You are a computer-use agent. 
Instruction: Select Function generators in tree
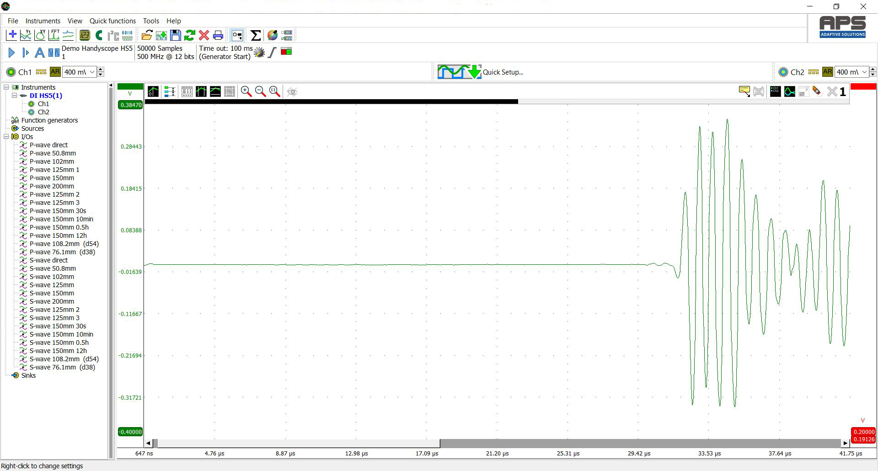(49, 120)
